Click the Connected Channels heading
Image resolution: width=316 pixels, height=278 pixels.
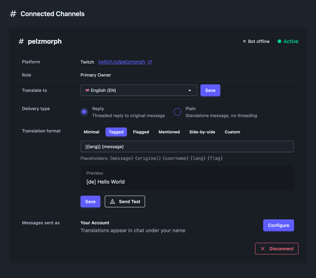click(52, 14)
